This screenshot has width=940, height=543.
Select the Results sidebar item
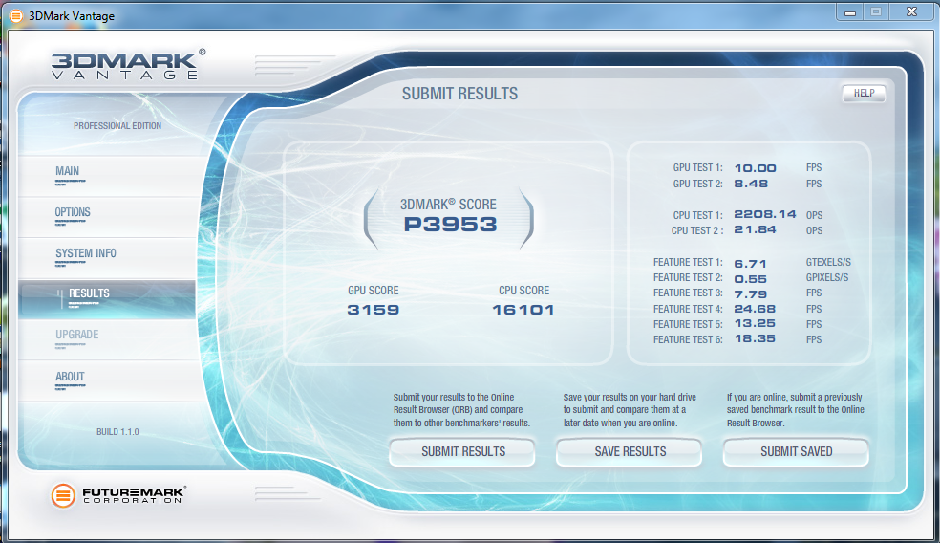click(89, 293)
